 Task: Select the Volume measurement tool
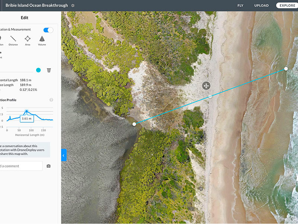click(42, 40)
